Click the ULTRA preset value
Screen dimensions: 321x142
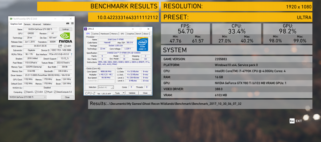tap(304, 18)
